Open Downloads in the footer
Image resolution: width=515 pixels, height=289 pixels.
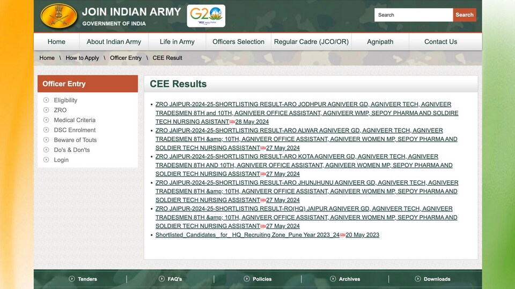point(437,279)
